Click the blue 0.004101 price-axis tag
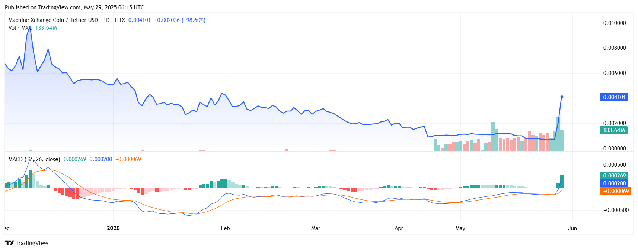This screenshot has height=251, width=638. [614, 97]
